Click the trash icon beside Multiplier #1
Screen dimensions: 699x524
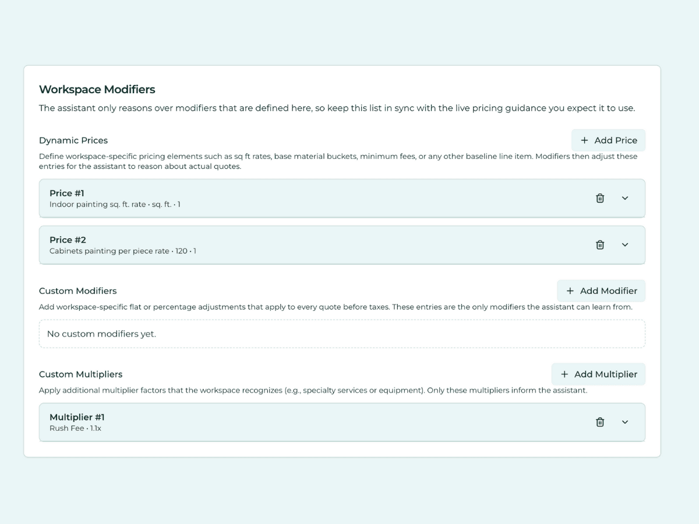click(600, 422)
